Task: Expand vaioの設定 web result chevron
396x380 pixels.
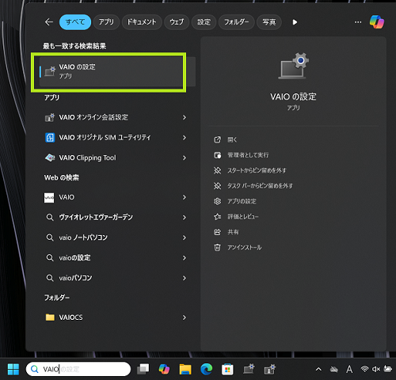Action: [185, 258]
